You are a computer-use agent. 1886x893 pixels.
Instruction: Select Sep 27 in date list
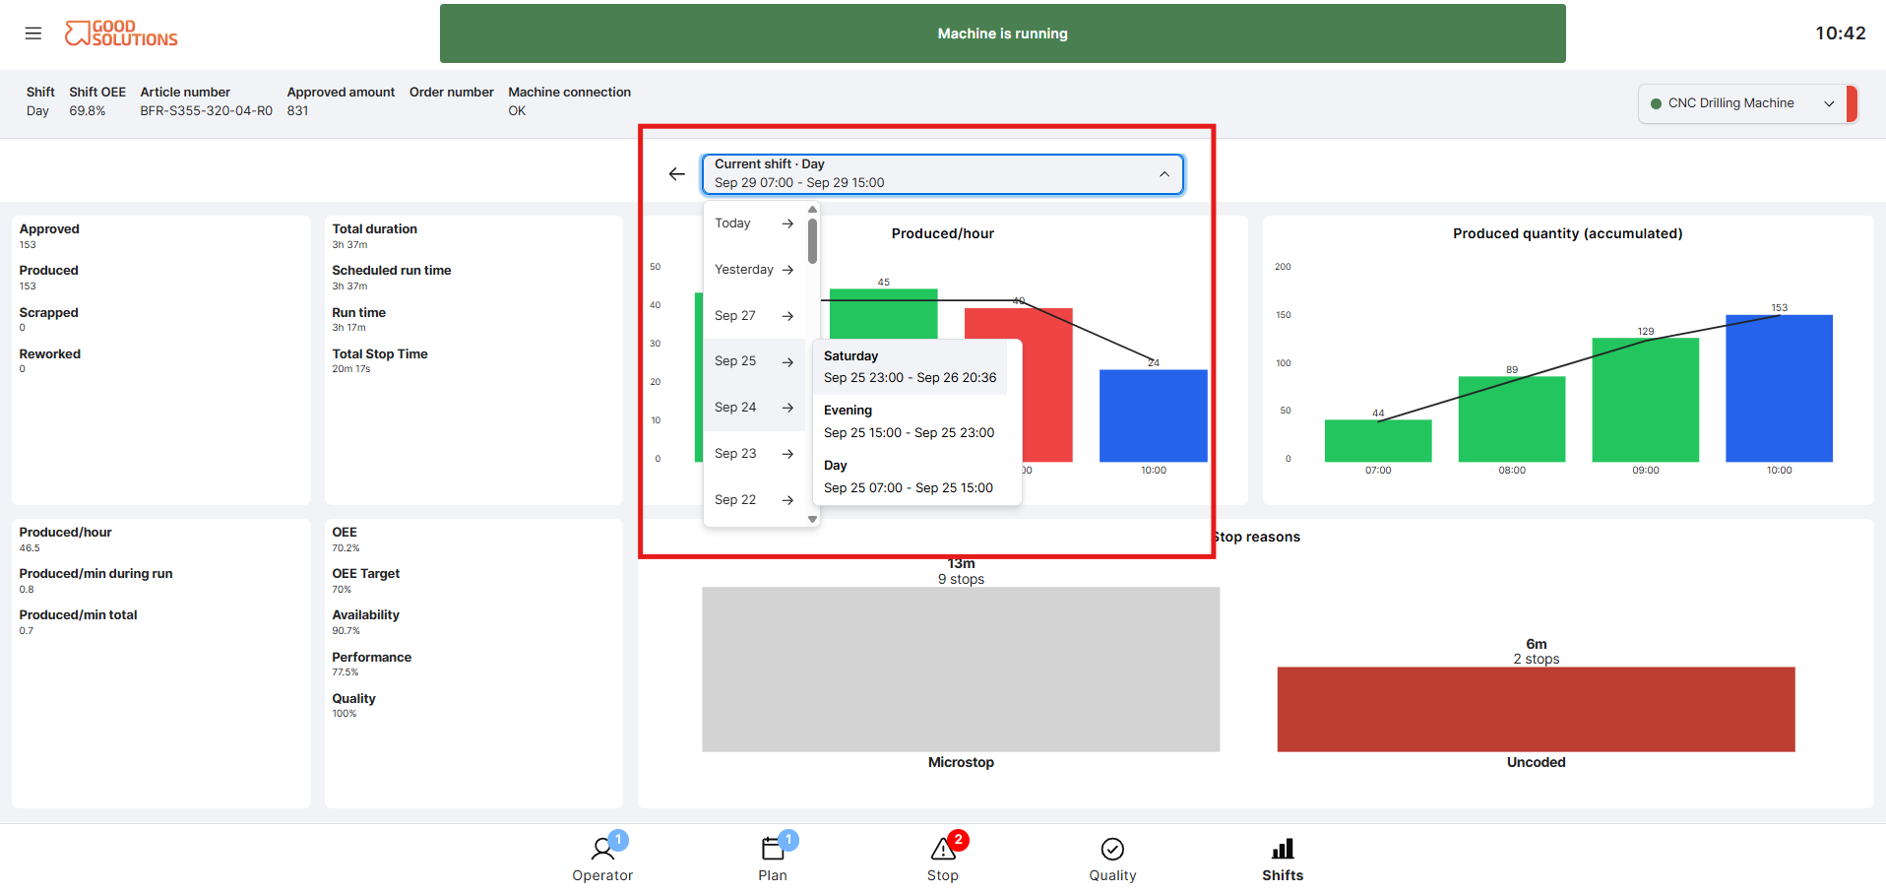[754, 316]
